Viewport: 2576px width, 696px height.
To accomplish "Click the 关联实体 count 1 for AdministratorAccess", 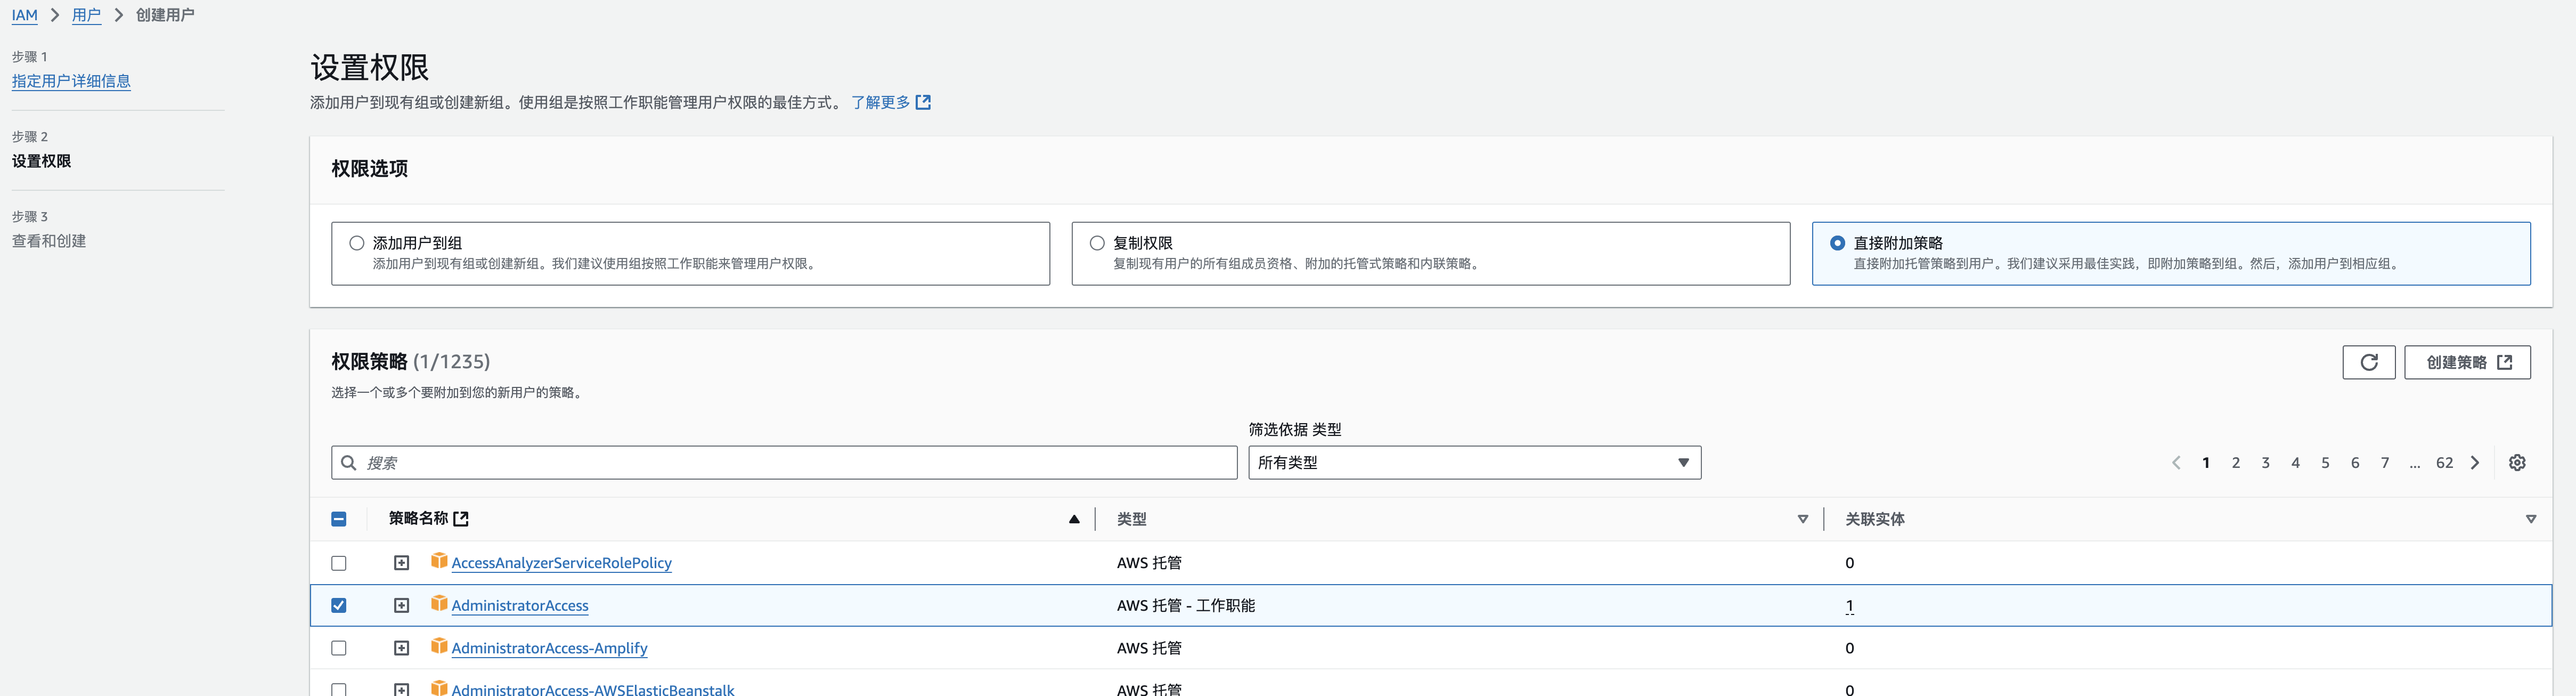I will pyautogui.click(x=1849, y=605).
